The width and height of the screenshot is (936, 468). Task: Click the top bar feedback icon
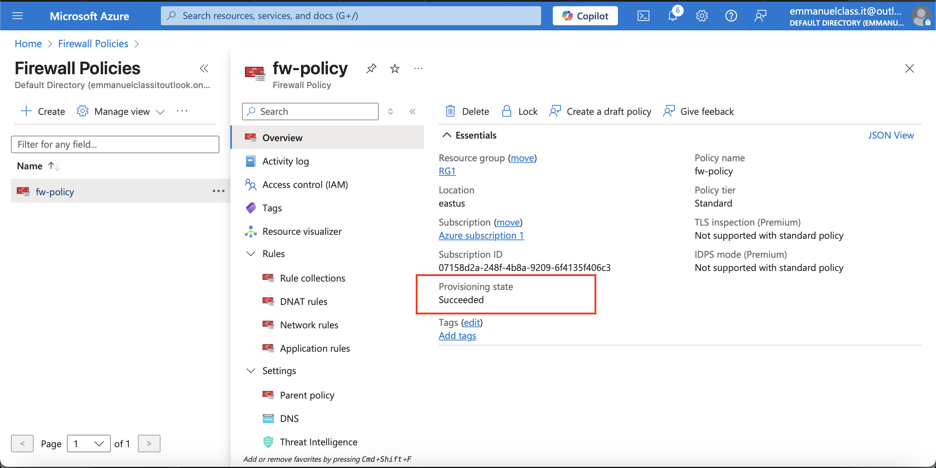760,16
